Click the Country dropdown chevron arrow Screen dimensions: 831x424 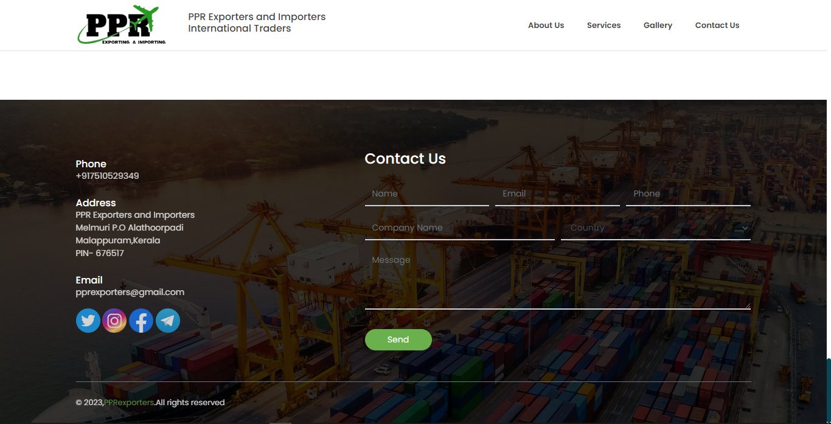[x=745, y=228]
